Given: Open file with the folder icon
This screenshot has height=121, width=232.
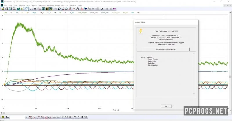Looking at the screenshot, I should click(x=3, y=9).
